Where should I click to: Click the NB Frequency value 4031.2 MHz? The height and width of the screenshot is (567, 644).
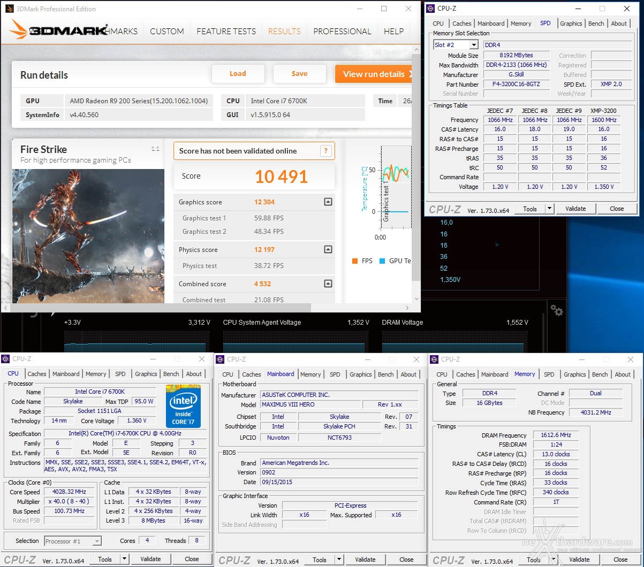pos(596,412)
